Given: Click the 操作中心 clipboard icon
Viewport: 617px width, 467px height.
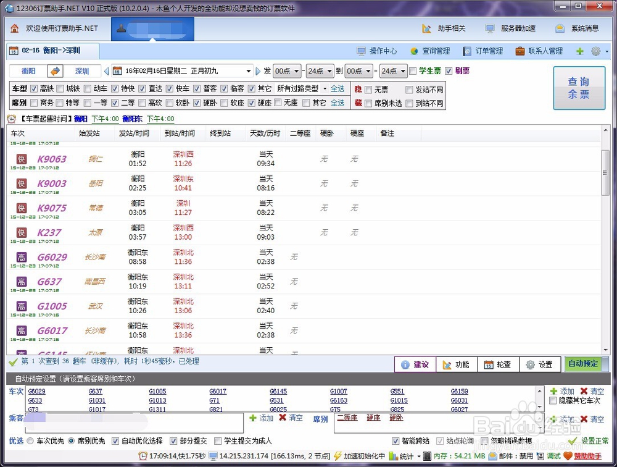Looking at the screenshot, I should tap(362, 51).
